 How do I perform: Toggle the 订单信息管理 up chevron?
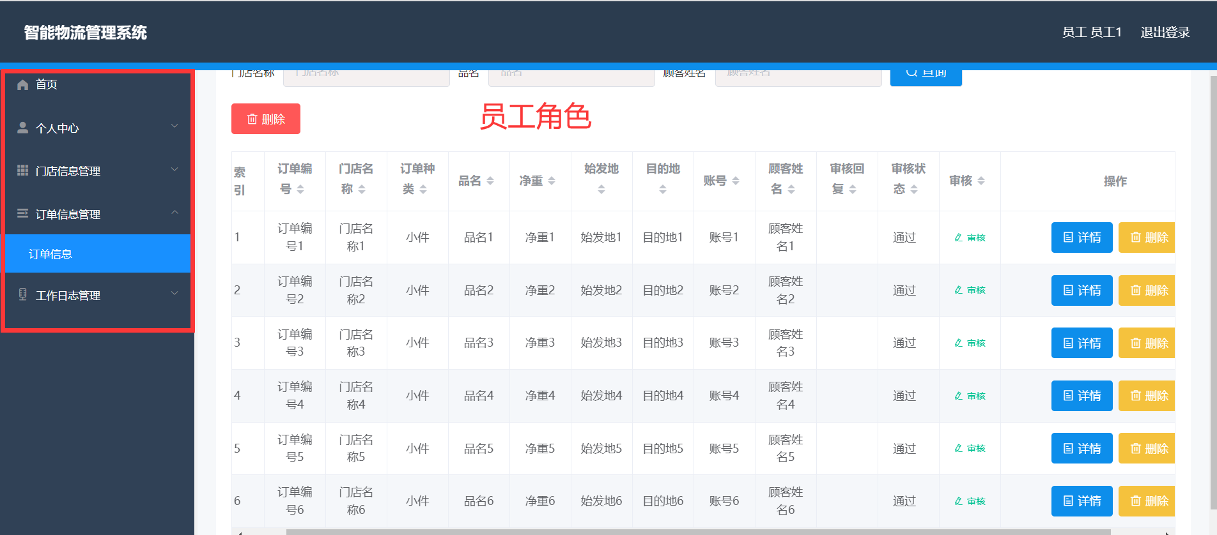(174, 212)
